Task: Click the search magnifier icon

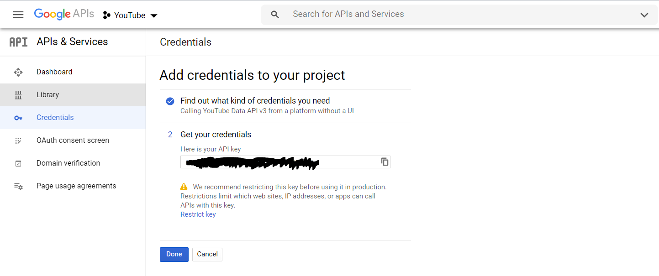Action: (x=274, y=14)
